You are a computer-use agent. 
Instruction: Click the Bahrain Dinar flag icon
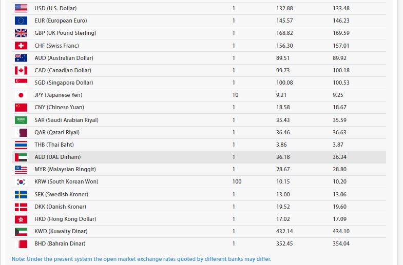21,243
